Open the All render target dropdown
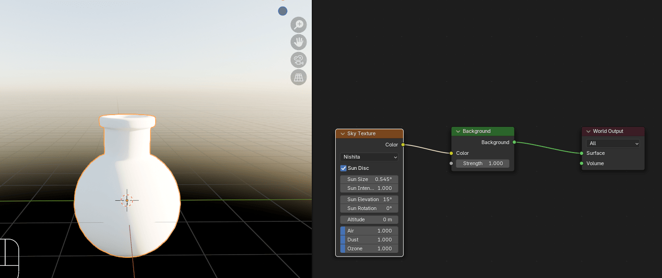This screenshot has height=278, width=662. [613, 144]
